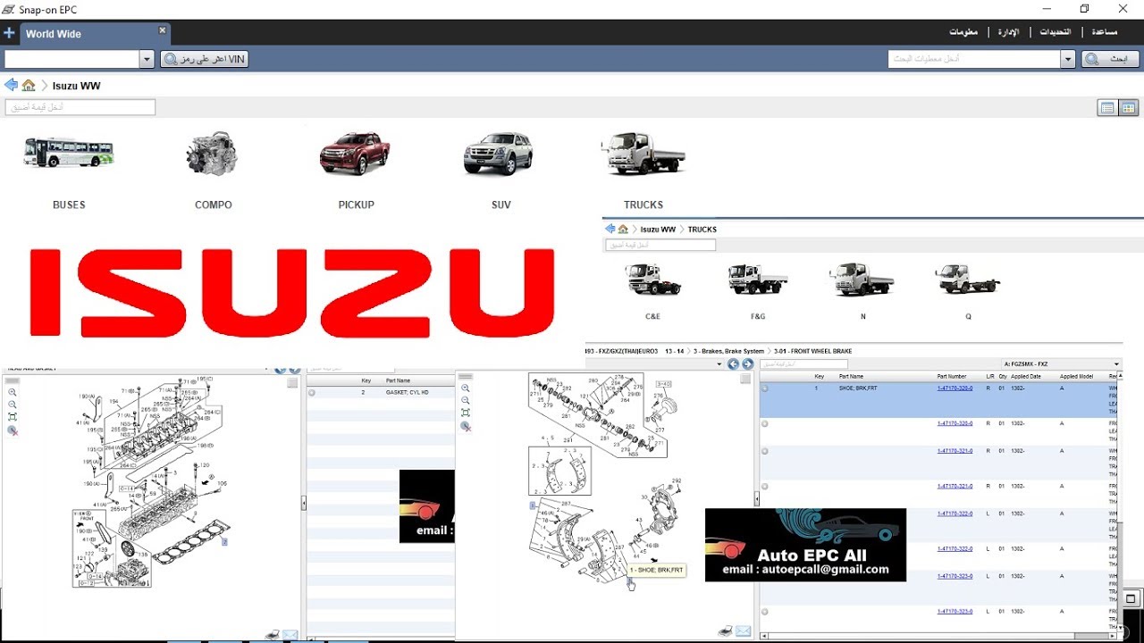Go back using the blue arrow beside Isuzu WW
This screenshot has width=1144, height=643.
pos(11,86)
